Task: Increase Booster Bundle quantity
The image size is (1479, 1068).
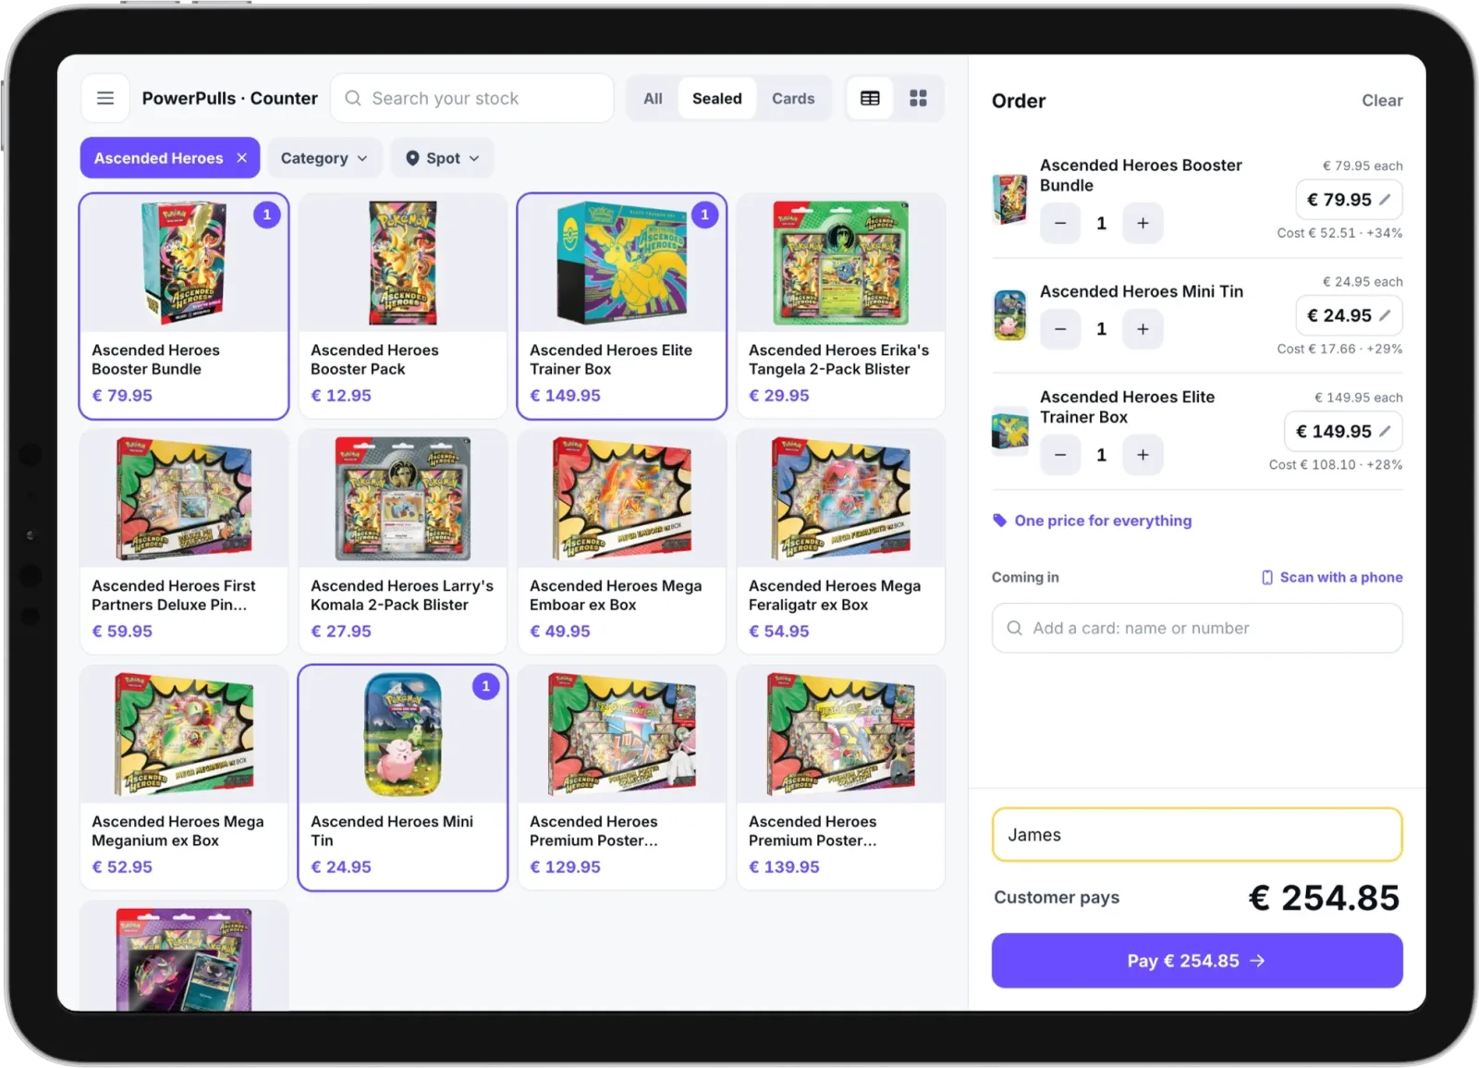Action: (1143, 223)
